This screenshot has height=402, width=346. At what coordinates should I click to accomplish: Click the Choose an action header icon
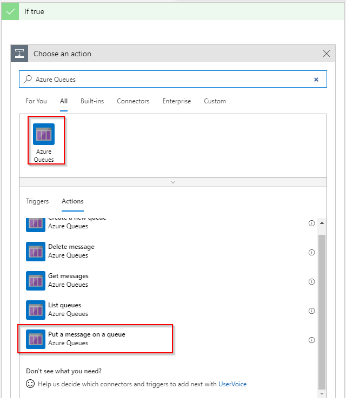coord(19,54)
